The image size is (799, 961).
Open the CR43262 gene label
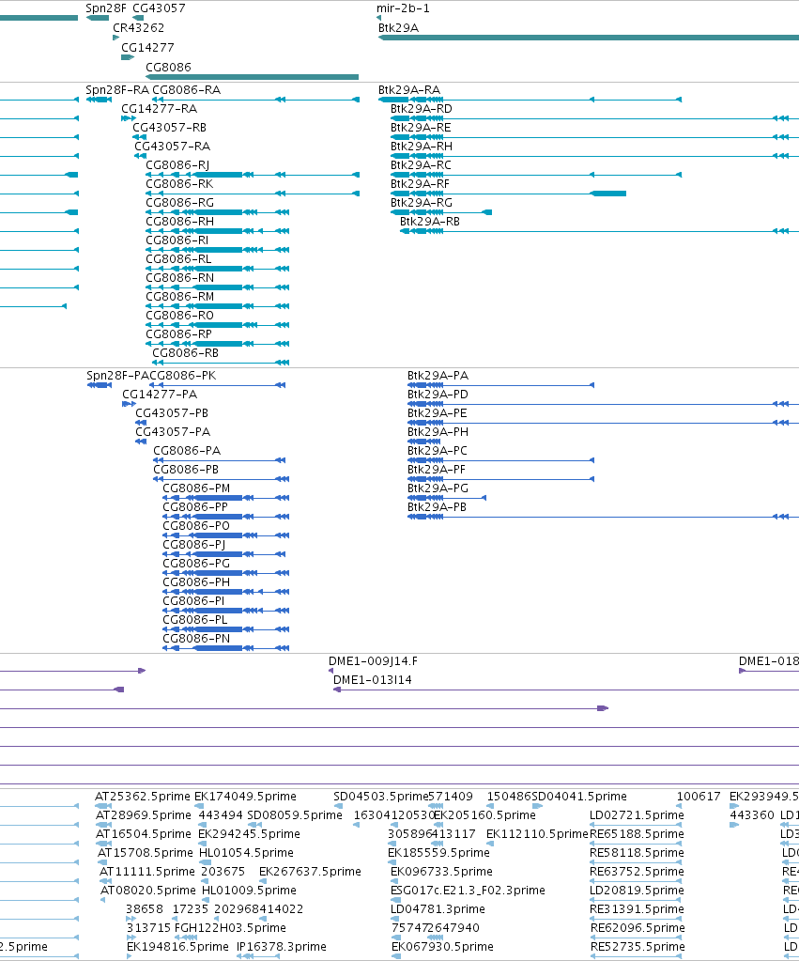coord(138,27)
